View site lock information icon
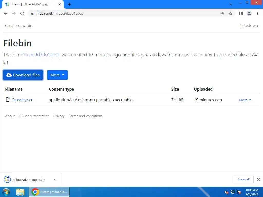Image resolution: width=263 pixels, height=197 pixels. 32,13
